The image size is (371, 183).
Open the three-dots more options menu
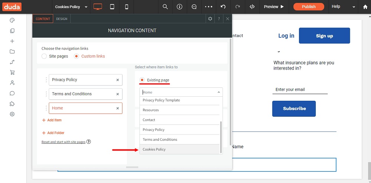(209, 7)
